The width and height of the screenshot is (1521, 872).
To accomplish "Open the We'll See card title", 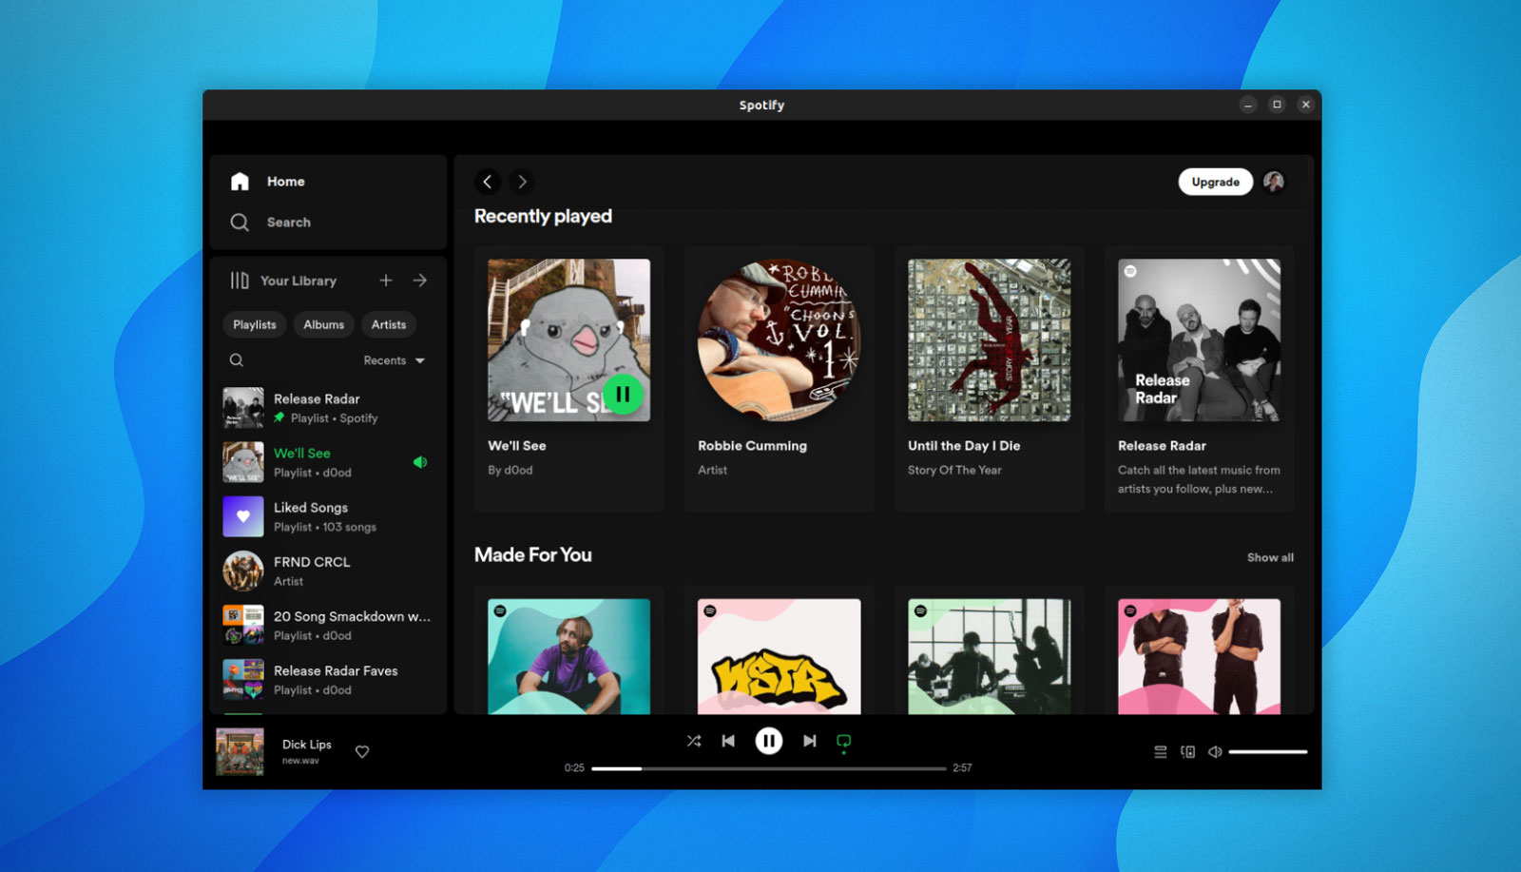I will click(517, 446).
